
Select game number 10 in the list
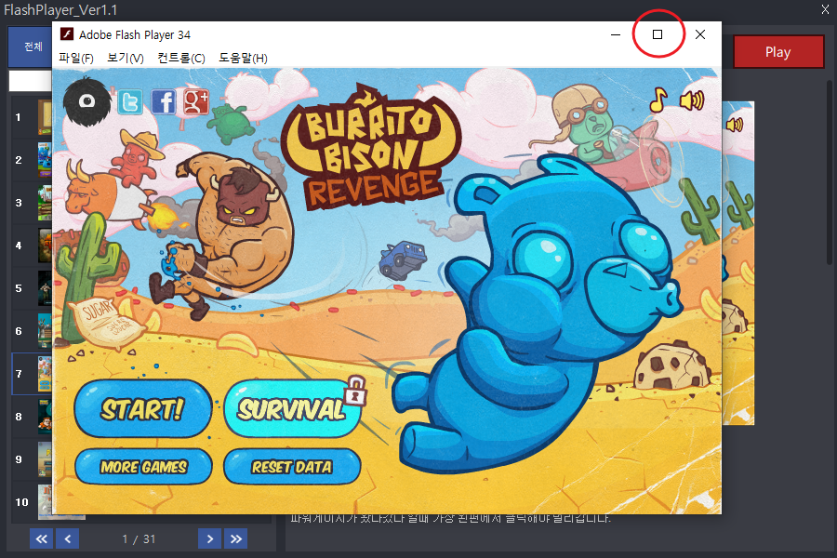32,501
